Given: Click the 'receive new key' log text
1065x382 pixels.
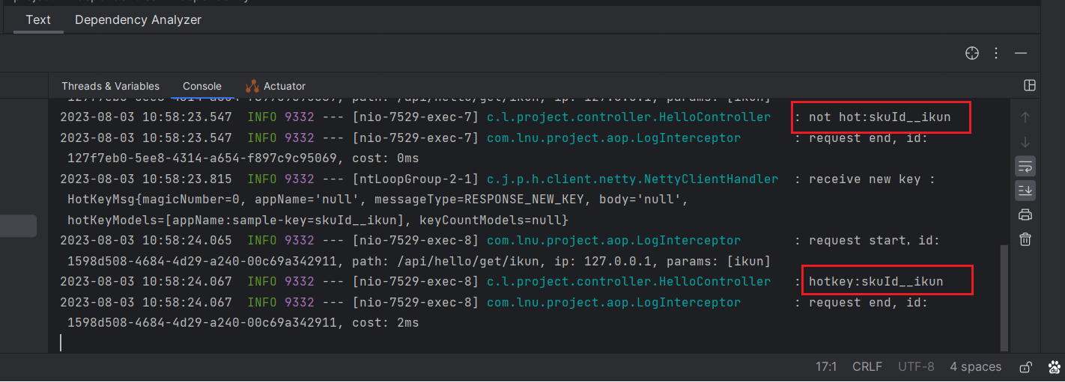Looking at the screenshot, I should click(872, 179).
